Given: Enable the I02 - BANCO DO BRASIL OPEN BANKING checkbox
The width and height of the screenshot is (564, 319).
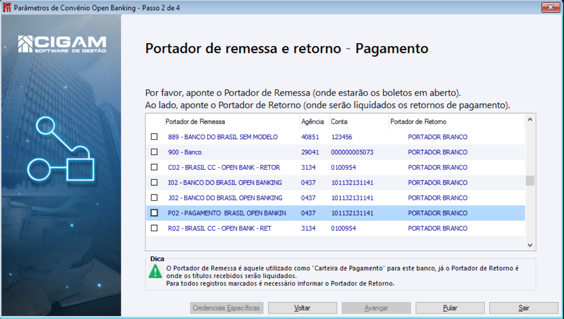Looking at the screenshot, I should pyautogui.click(x=154, y=183).
